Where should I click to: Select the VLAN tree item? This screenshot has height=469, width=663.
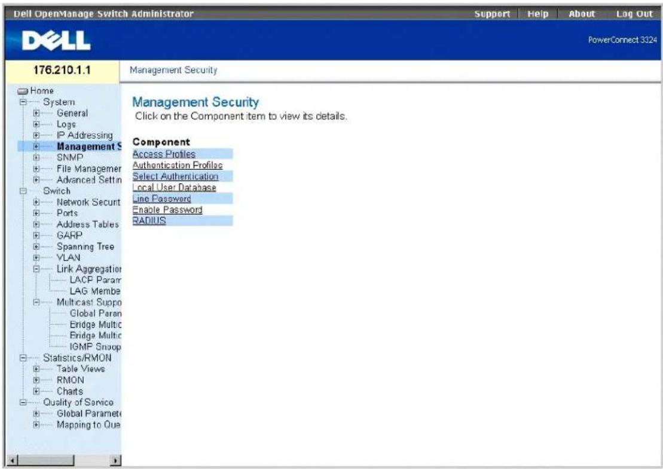69,257
